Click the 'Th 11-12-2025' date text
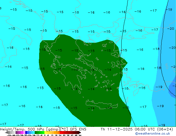Screen dimensions: 176x136 (x=117, y=129)
